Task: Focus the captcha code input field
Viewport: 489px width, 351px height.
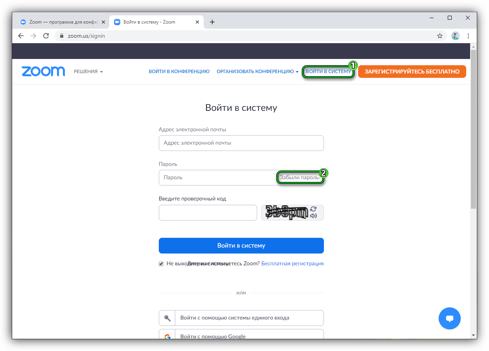Action: point(208,213)
